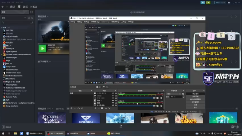Open Frozen Flame game thumbnail
242x136 pixels.
click(52, 118)
